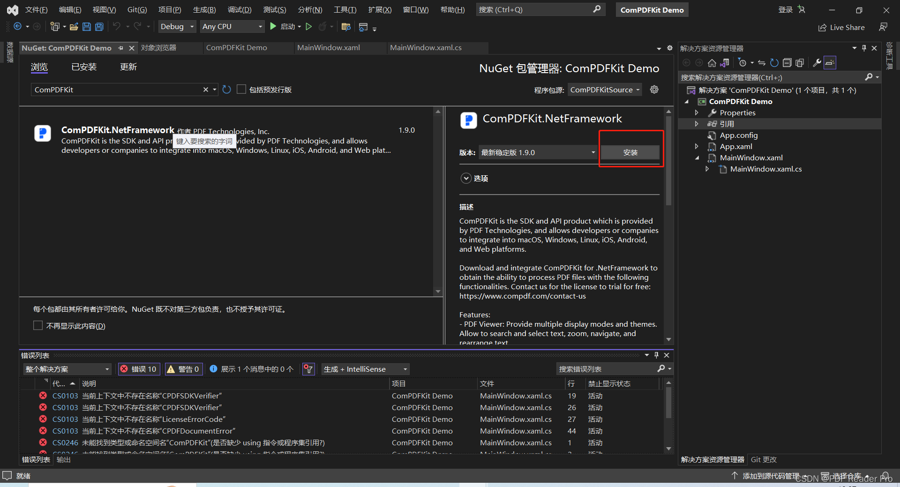Image resolution: width=900 pixels, height=487 pixels.
Task: Refresh Solution Explorer with circular arrow icon
Action: (774, 63)
